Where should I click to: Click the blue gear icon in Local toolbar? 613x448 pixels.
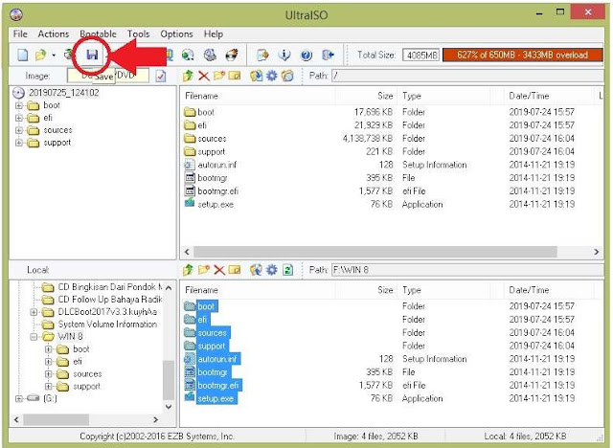click(272, 270)
